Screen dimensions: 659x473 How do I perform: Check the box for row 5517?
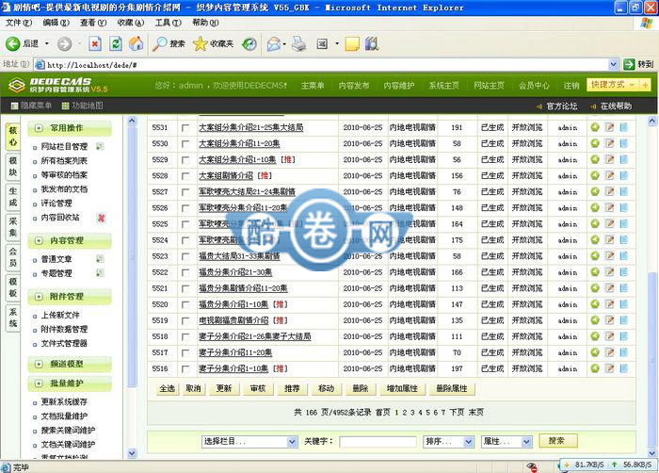click(185, 352)
